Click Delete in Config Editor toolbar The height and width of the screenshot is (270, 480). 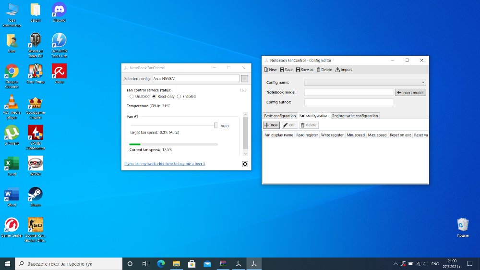pos(324,70)
